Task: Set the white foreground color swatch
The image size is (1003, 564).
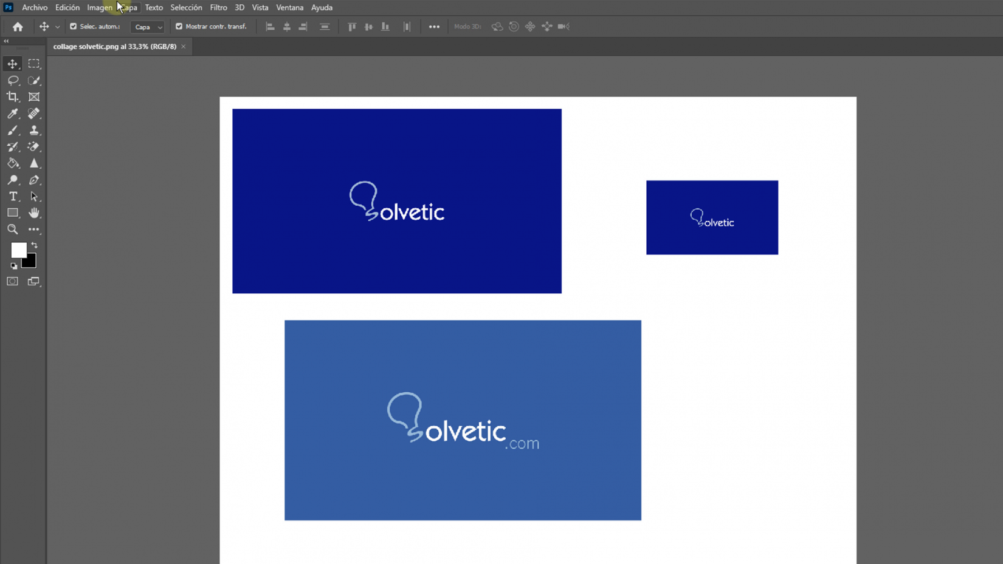Action: click(18, 250)
